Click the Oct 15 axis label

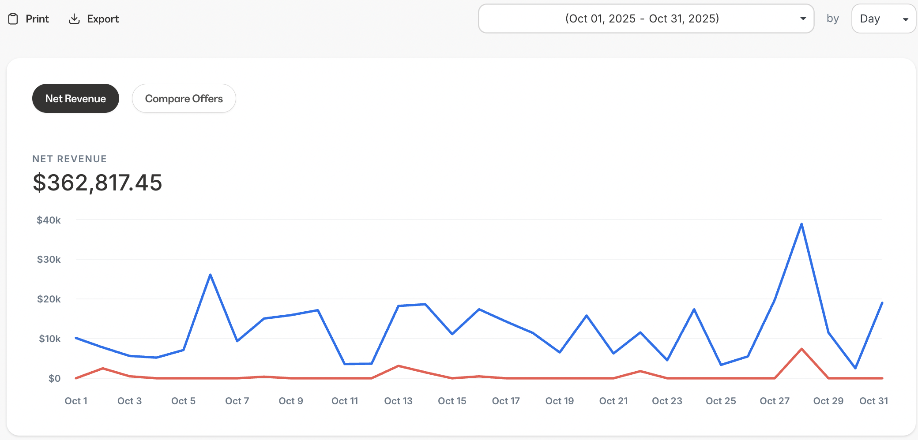452,401
